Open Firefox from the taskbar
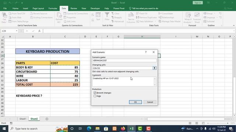The height and width of the screenshot is (132, 236). click(123, 129)
